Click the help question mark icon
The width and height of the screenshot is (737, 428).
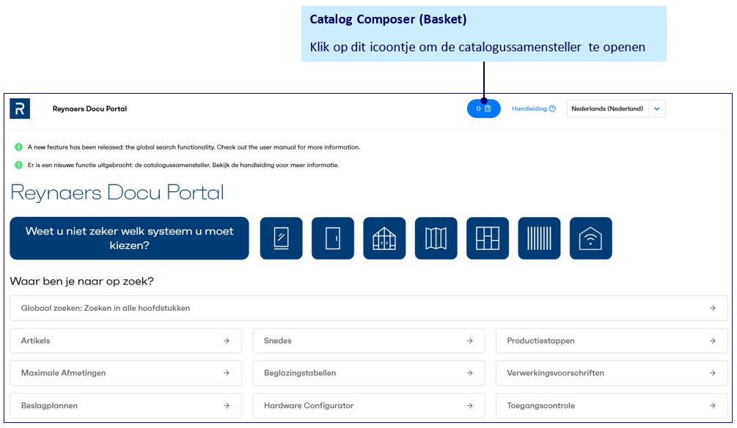553,108
